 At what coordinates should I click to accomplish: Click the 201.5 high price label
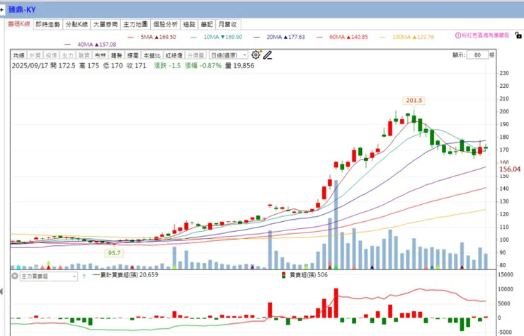point(414,101)
